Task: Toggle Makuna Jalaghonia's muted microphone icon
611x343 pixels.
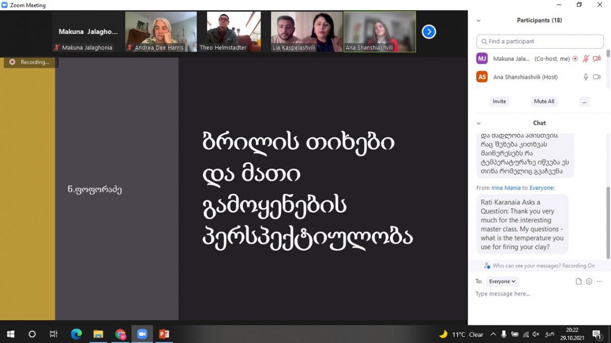Action: [586, 59]
